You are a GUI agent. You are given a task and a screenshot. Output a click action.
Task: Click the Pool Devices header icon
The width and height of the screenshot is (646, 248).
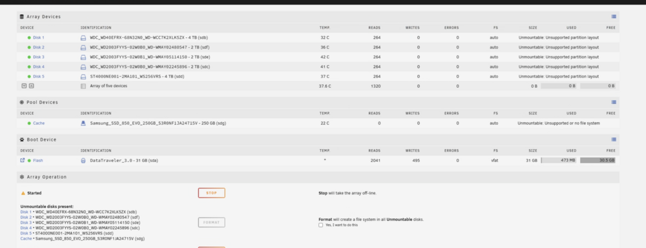22,102
